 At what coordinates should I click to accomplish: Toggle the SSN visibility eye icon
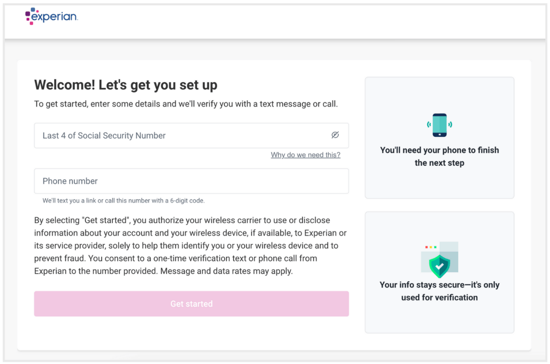(x=335, y=135)
